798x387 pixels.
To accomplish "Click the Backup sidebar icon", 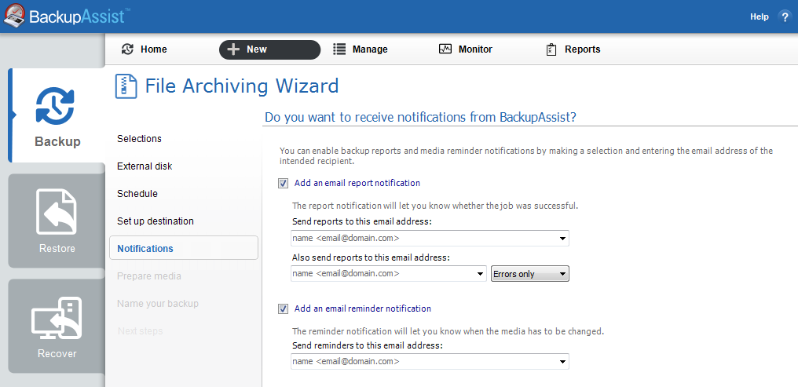I will tap(56, 108).
